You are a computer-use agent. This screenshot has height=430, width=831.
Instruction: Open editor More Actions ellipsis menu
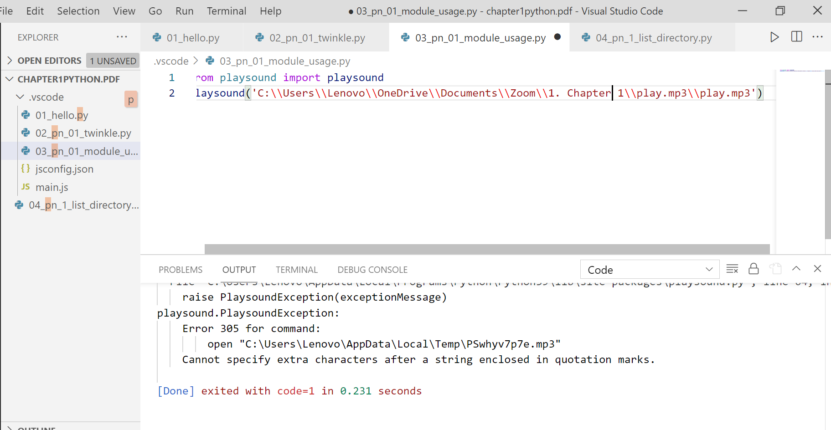point(817,37)
